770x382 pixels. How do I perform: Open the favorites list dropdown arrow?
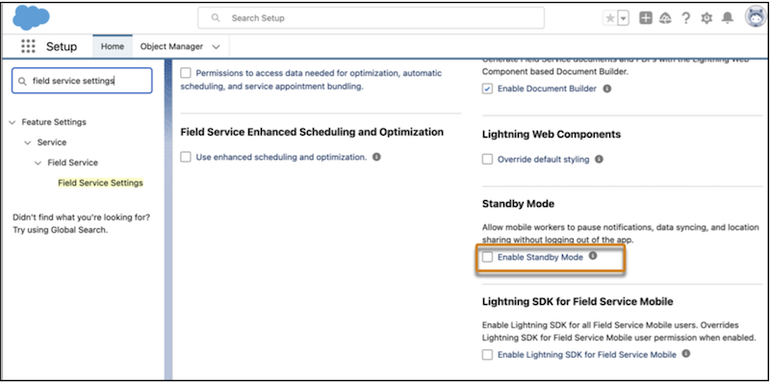(623, 18)
